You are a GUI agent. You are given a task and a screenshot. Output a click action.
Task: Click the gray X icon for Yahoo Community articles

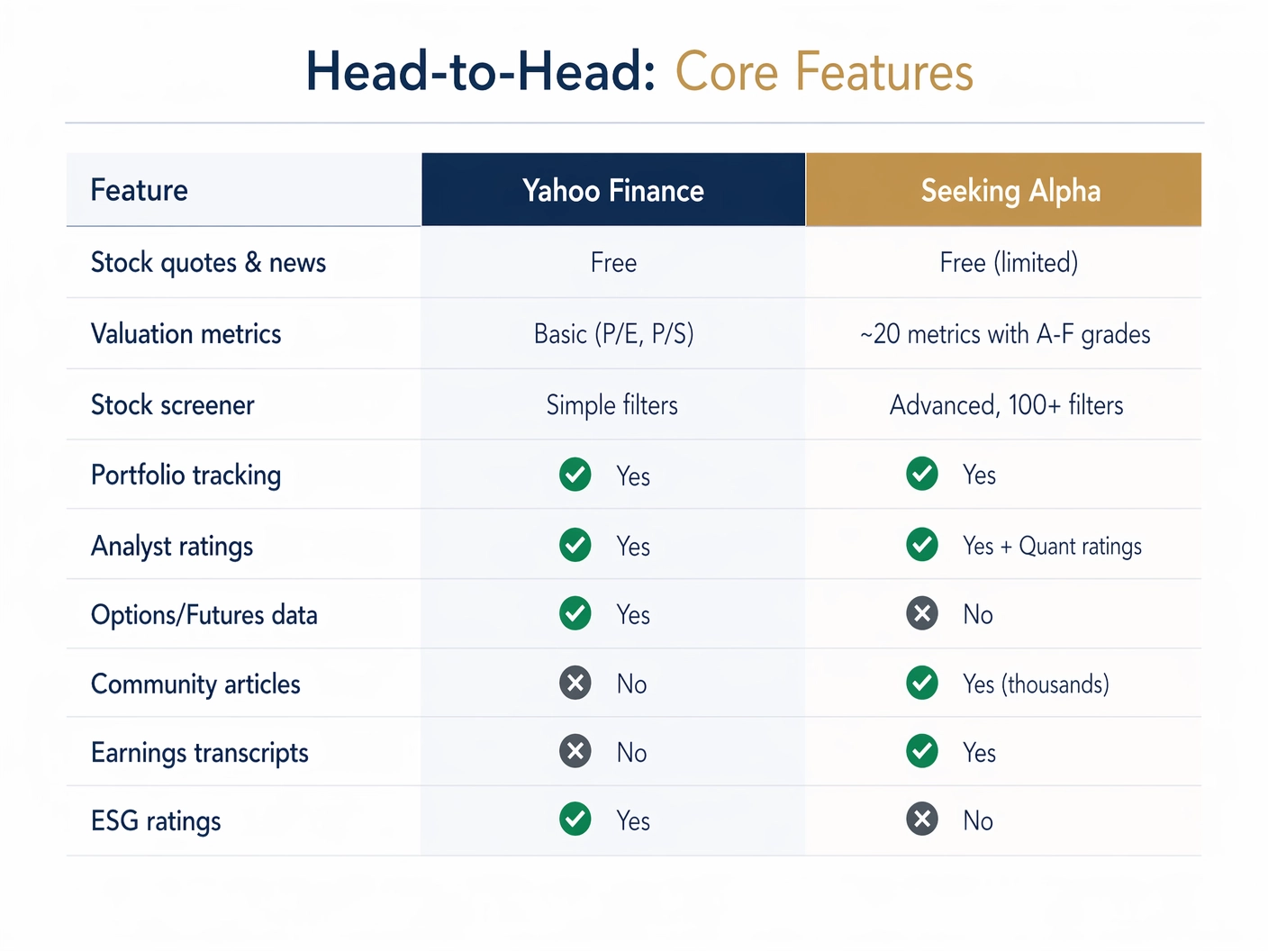pyautogui.click(x=575, y=683)
